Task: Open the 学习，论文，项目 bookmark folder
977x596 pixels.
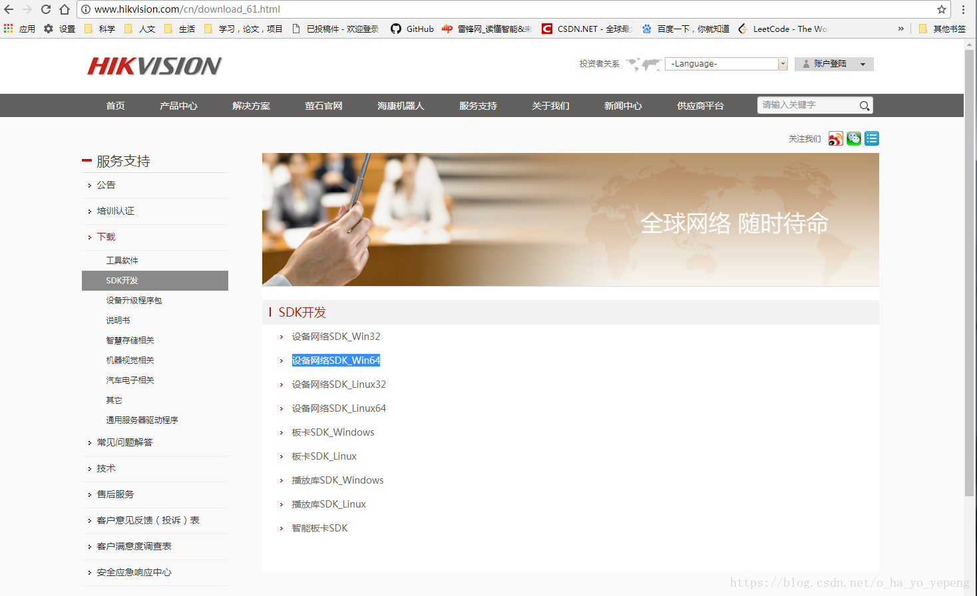Action: [244, 29]
